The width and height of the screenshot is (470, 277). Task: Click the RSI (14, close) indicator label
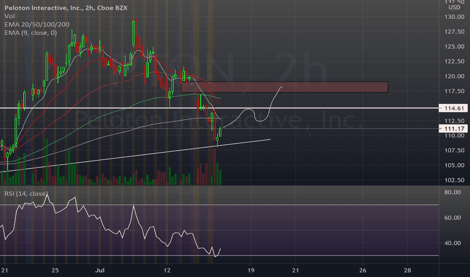click(x=26, y=194)
